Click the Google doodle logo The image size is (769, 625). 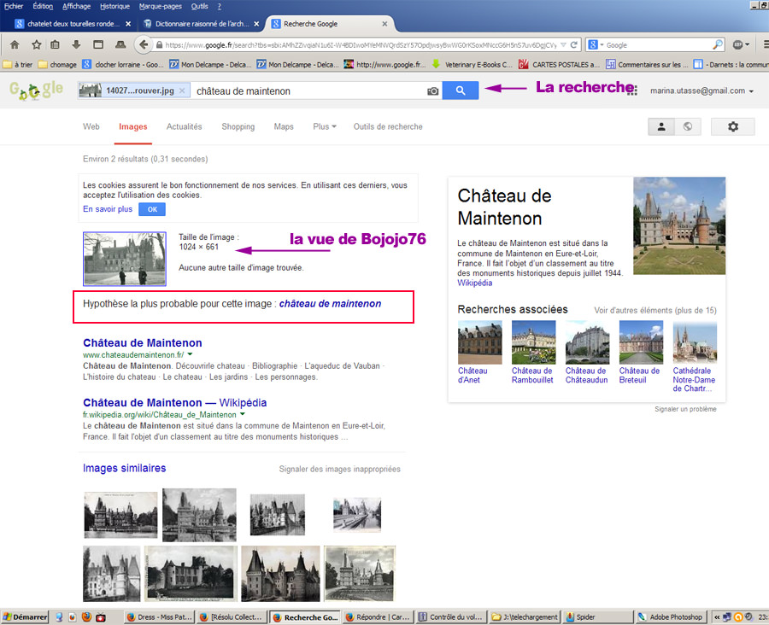pyautogui.click(x=36, y=91)
